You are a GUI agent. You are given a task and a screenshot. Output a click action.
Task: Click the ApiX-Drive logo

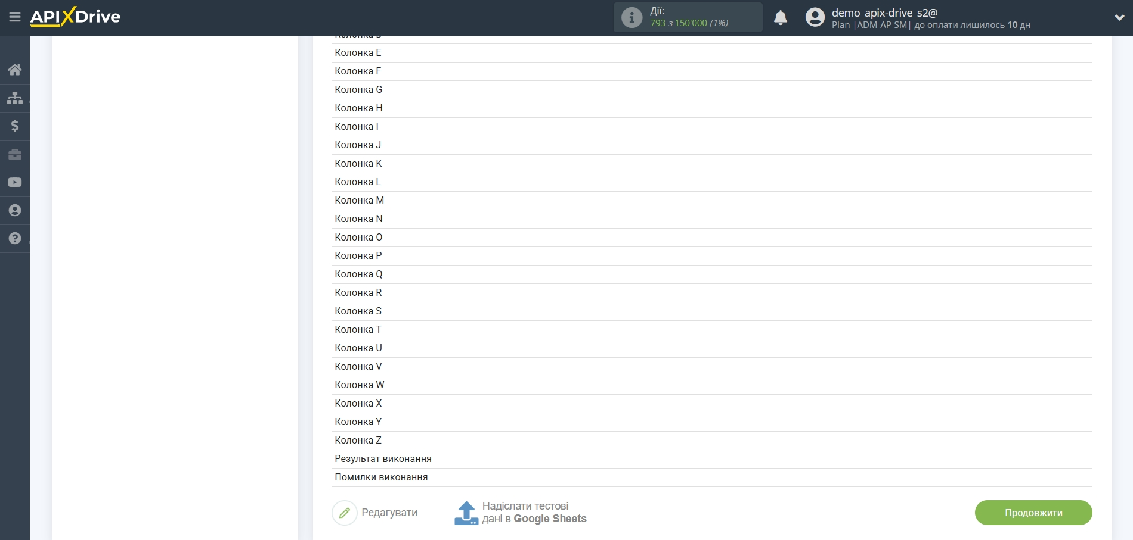75,17
